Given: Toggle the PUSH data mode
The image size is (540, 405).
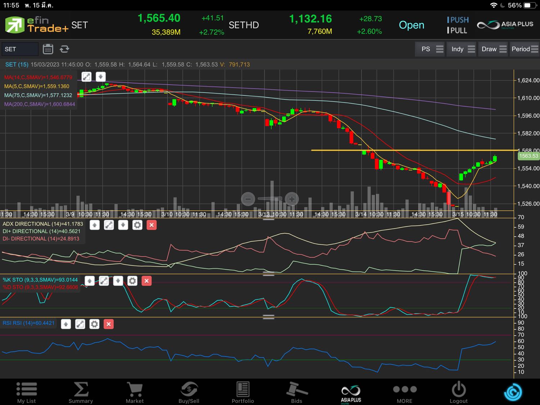Looking at the screenshot, I should pos(458,20).
